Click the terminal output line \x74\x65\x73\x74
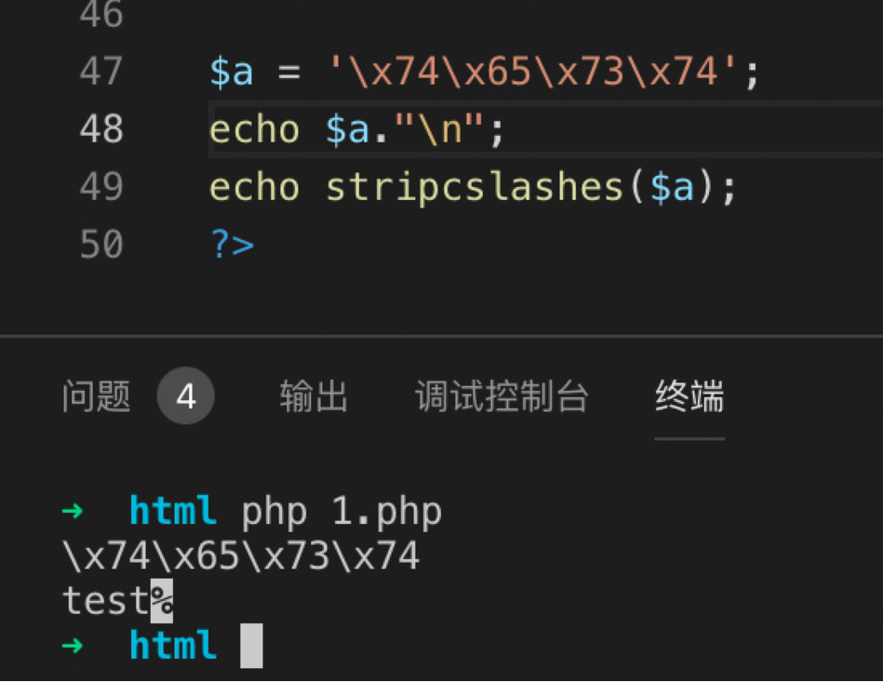Image resolution: width=883 pixels, height=682 pixels. click(x=241, y=556)
